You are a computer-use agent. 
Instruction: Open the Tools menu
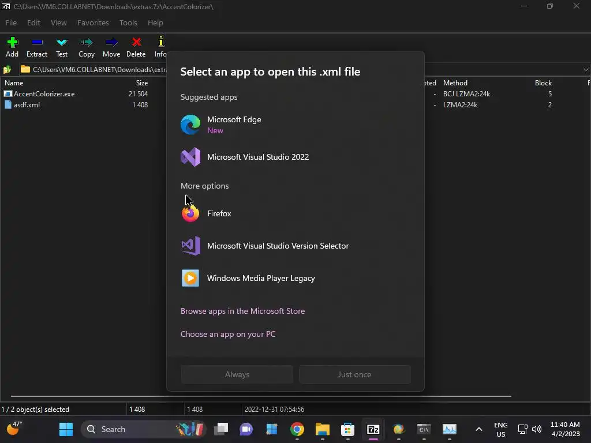[128, 22]
